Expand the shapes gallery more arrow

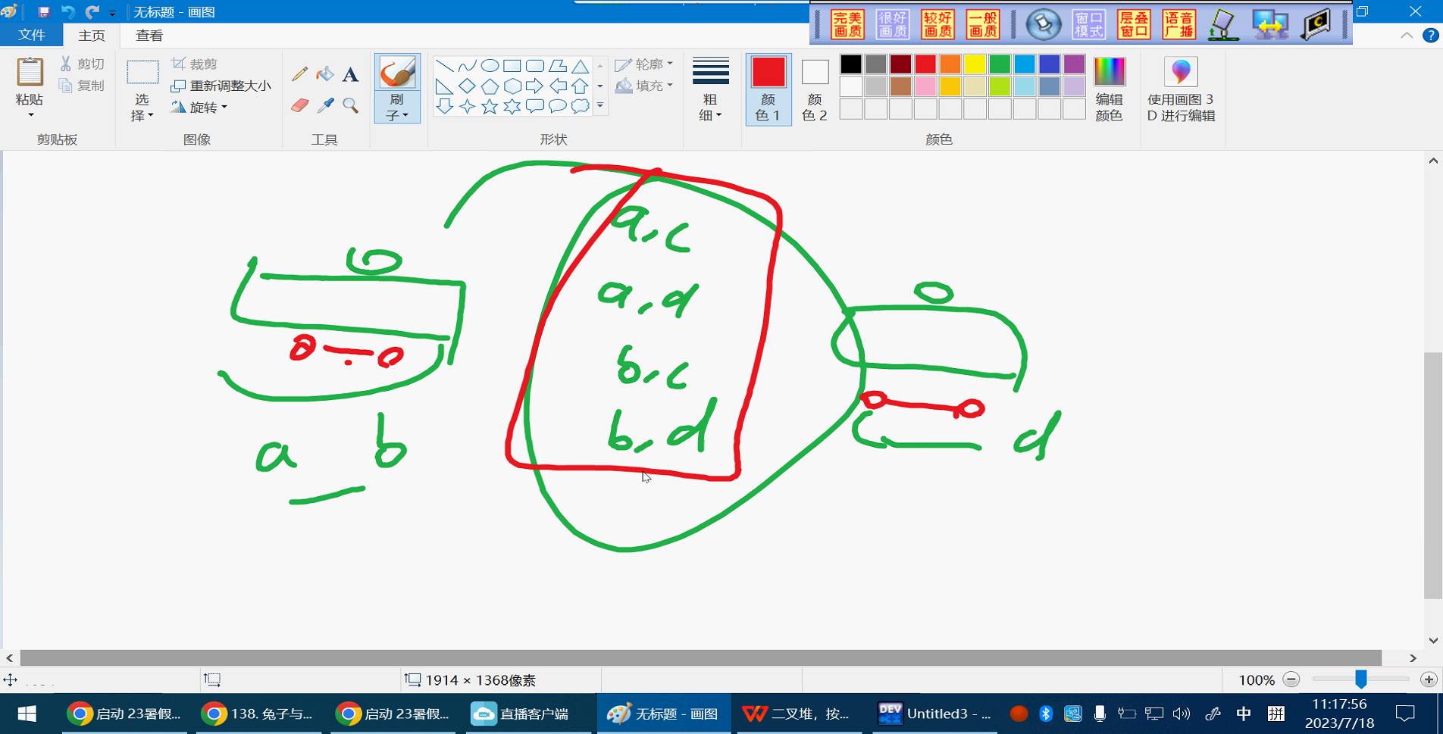600,106
